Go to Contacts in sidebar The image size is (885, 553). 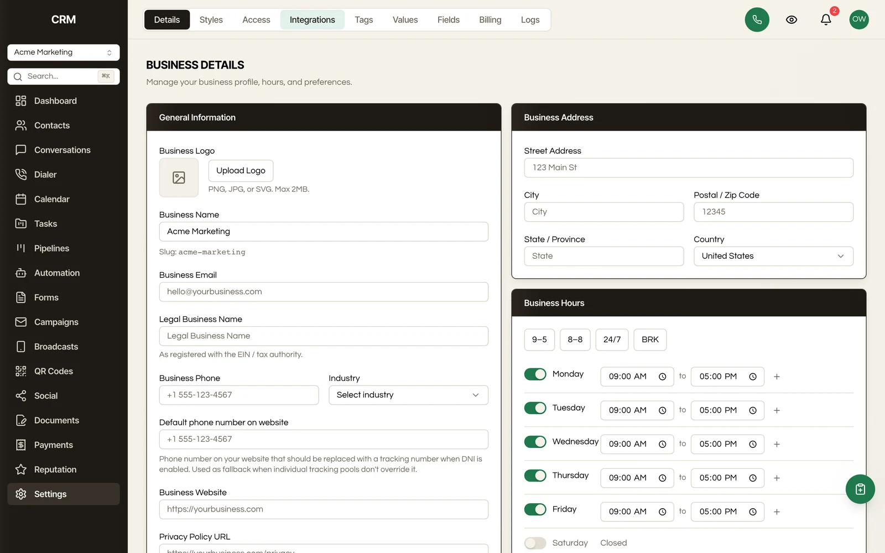pyautogui.click(x=63, y=126)
